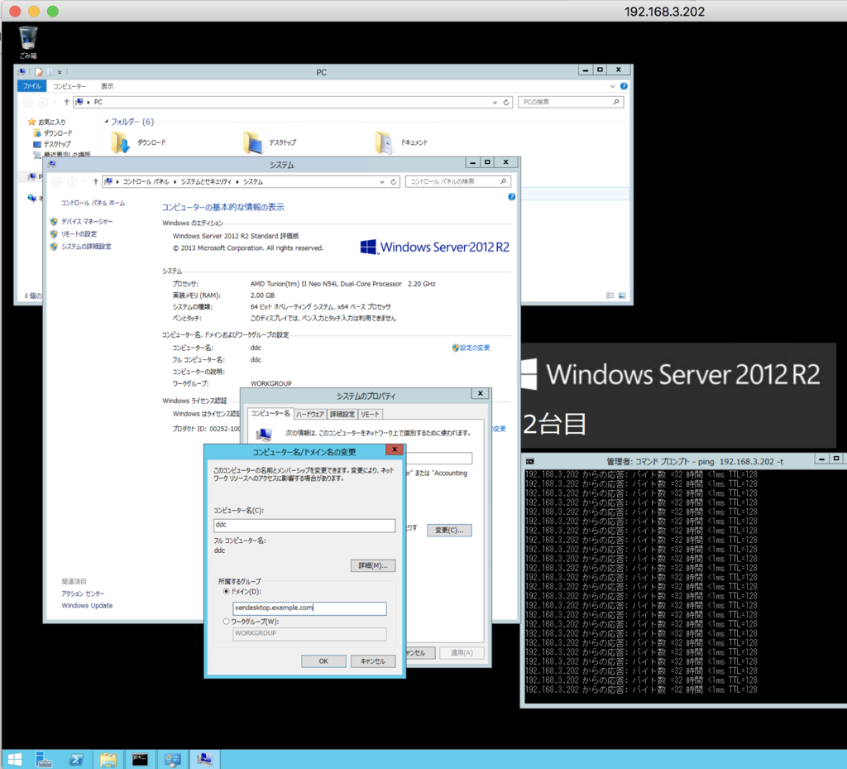Open アクション センター link
The height and width of the screenshot is (769, 847).
click(84, 594)
